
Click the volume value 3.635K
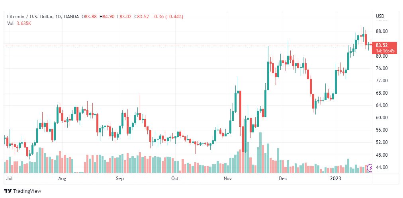click(23, 23)
